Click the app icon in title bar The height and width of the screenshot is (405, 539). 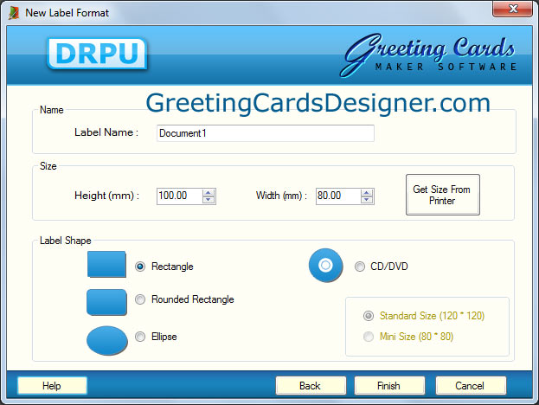pyautogui.click(x=14, y=13)
